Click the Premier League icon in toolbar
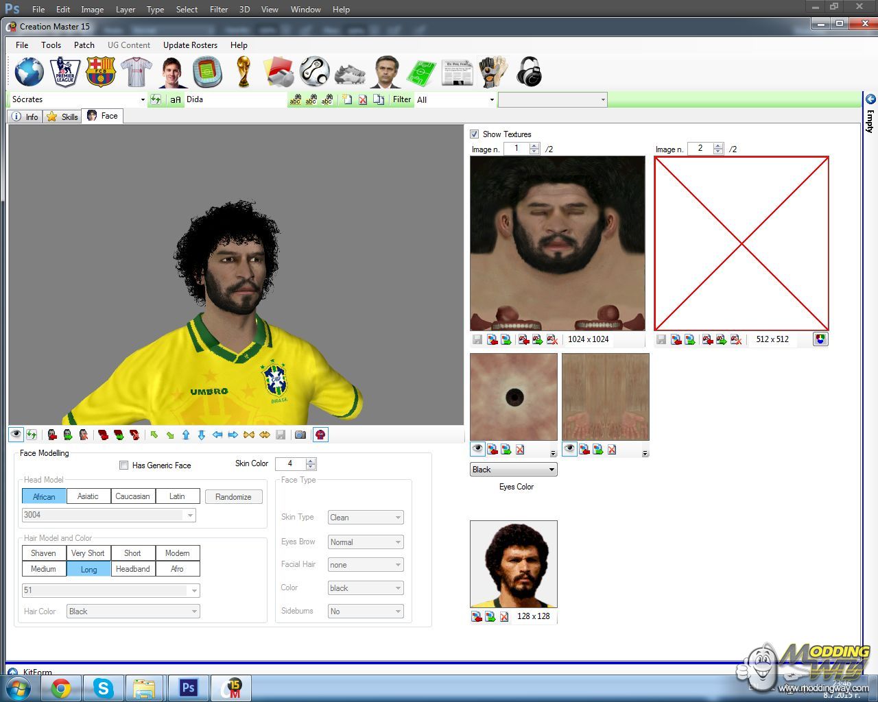878x702 pixels. (65, 72)
